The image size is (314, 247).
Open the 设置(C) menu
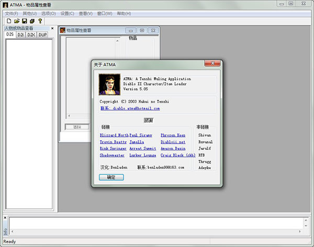(68, 13)
